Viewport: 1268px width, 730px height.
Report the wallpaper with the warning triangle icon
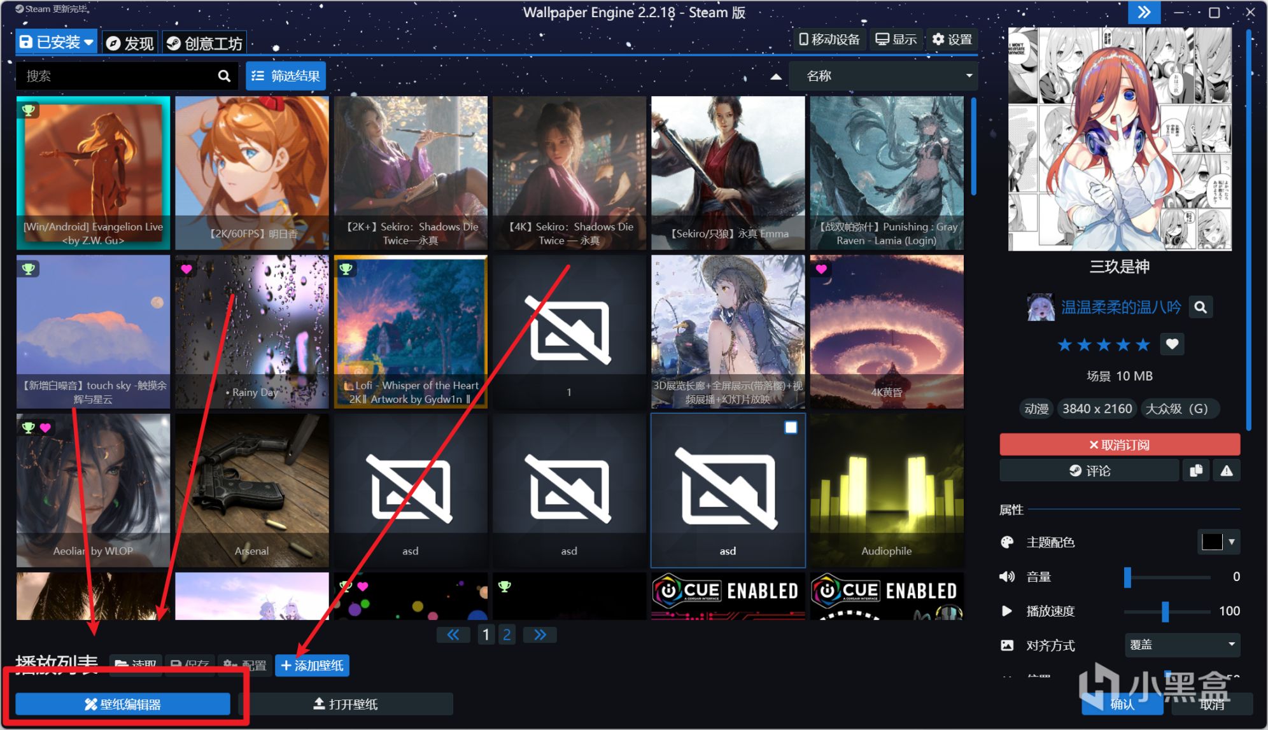pyautogui.click(x=1226, y=470)
